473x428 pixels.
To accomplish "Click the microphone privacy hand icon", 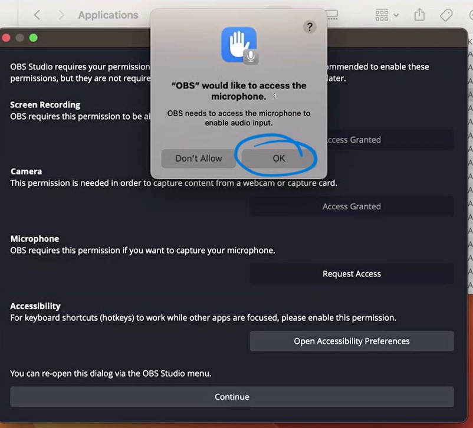I will (239, 45).
